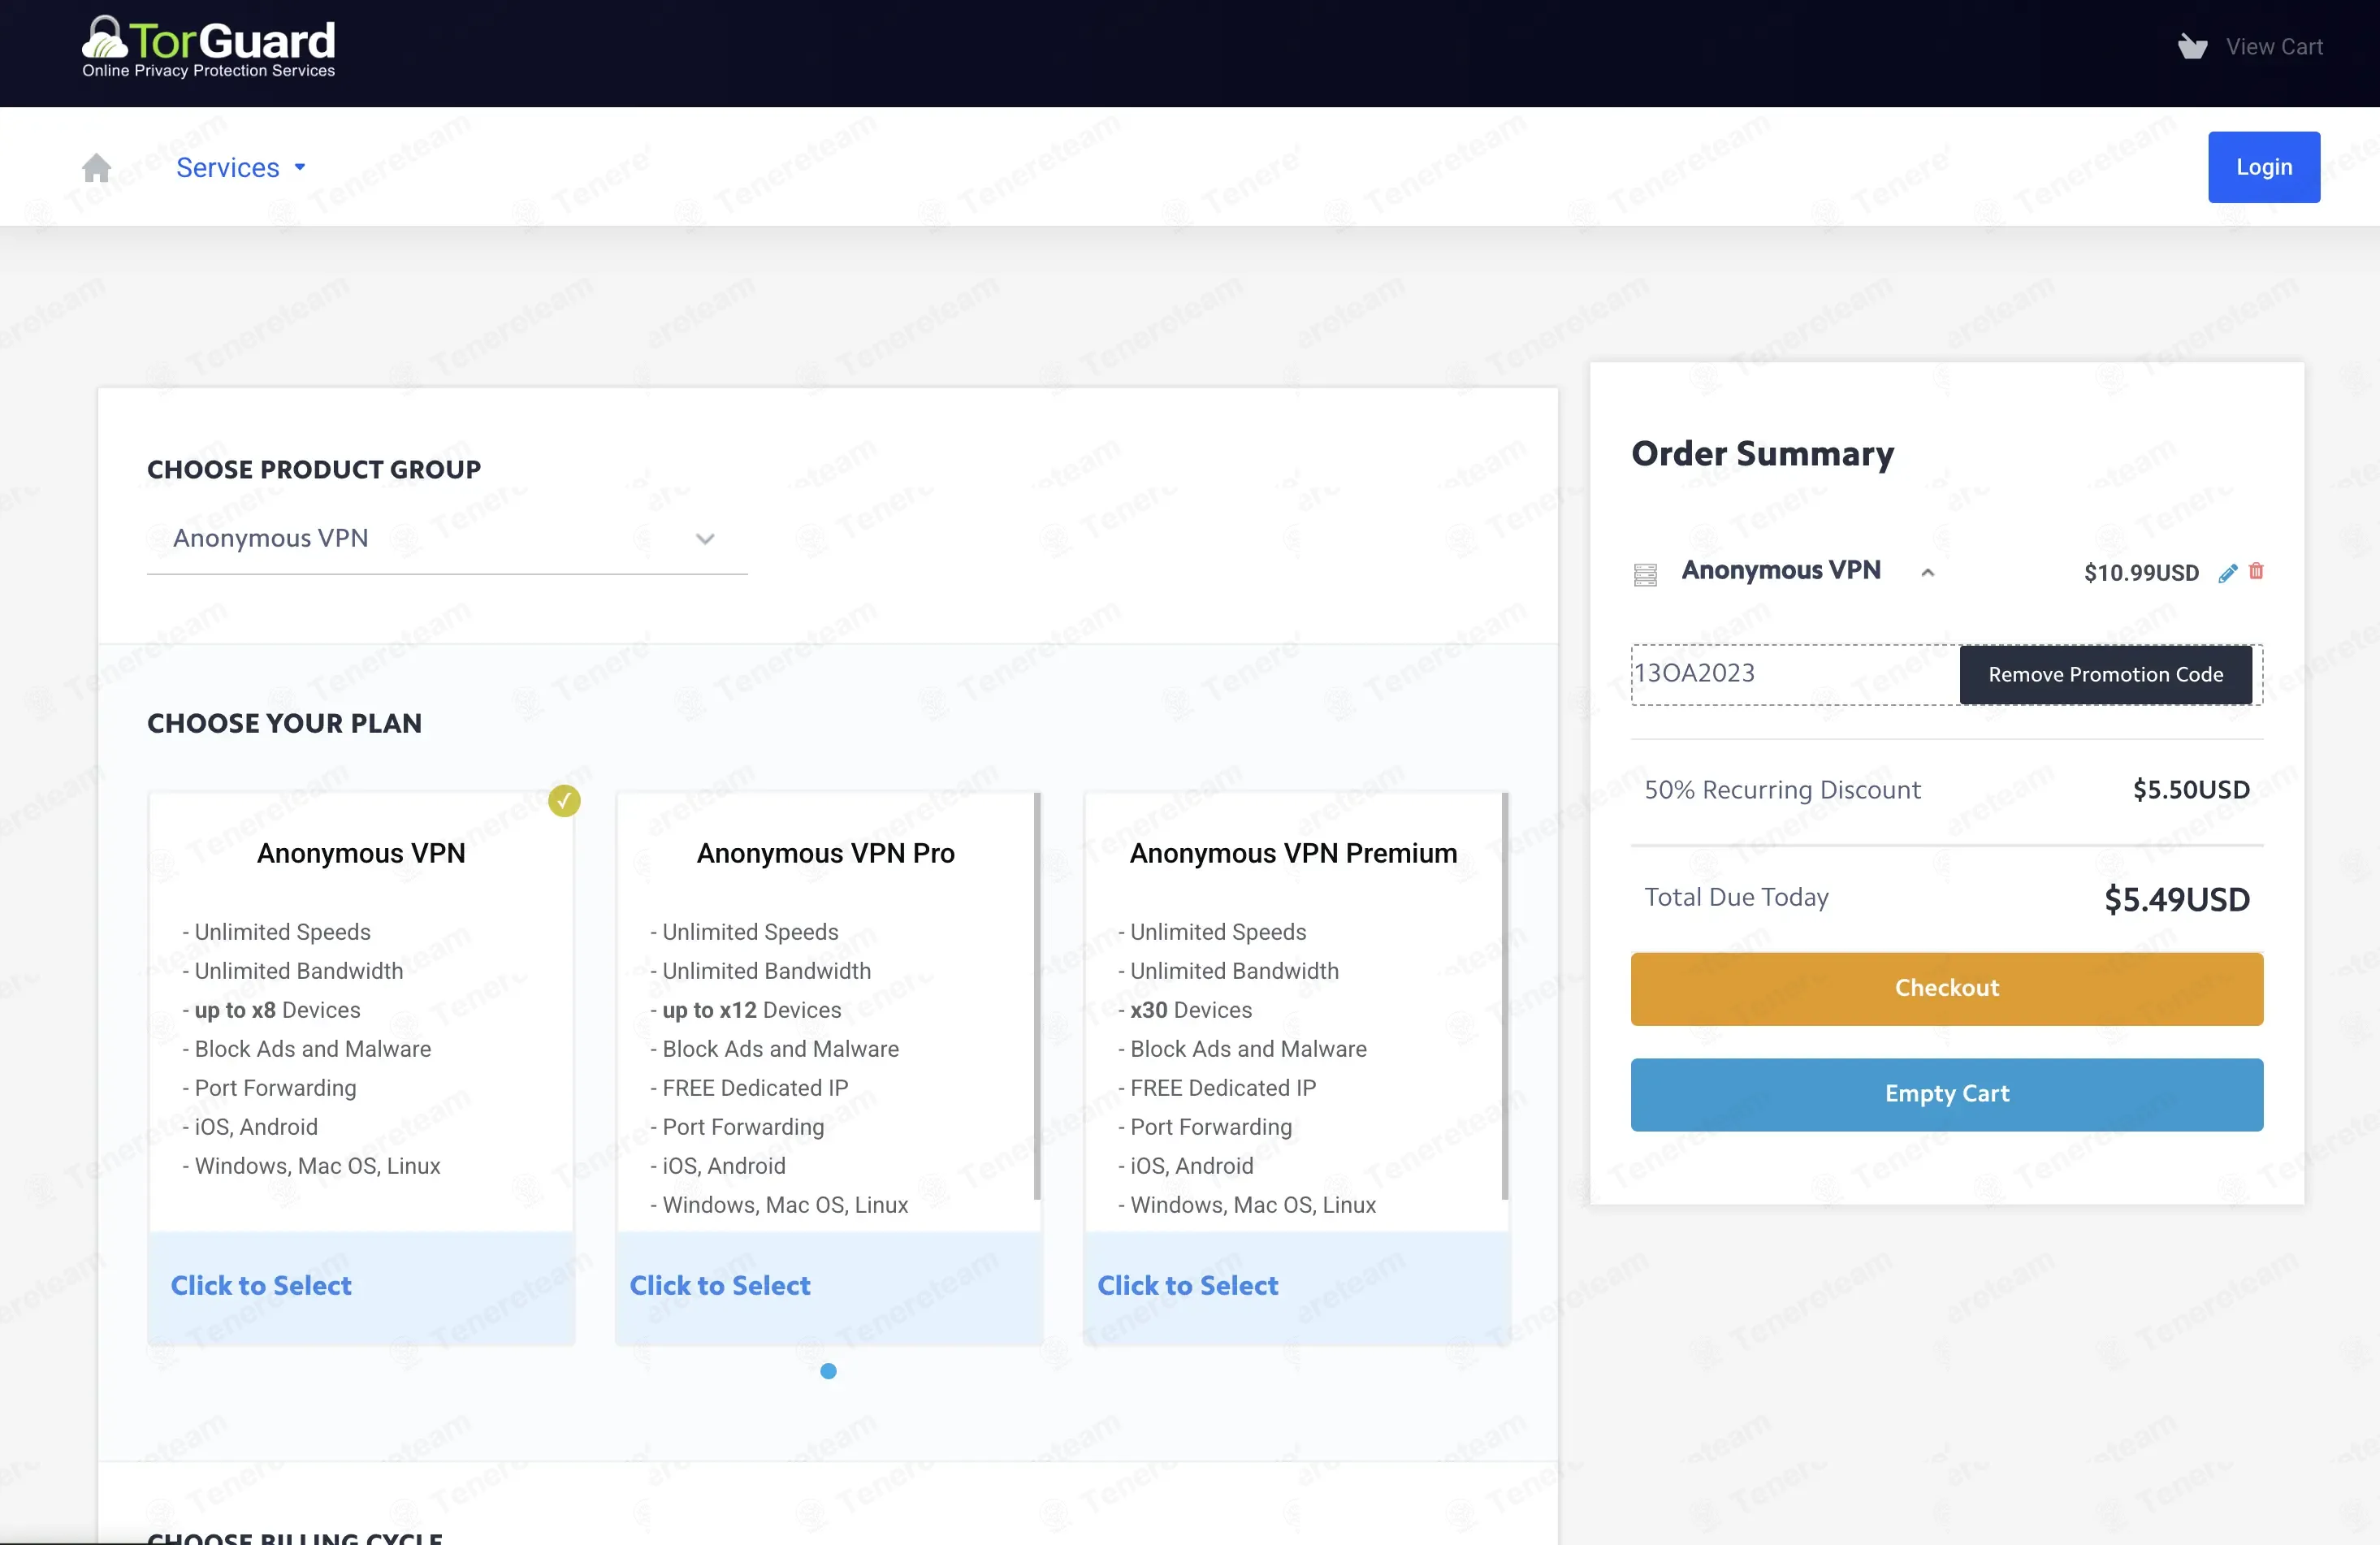
Task: Click the View Cart link
Action: point(2274,47)
